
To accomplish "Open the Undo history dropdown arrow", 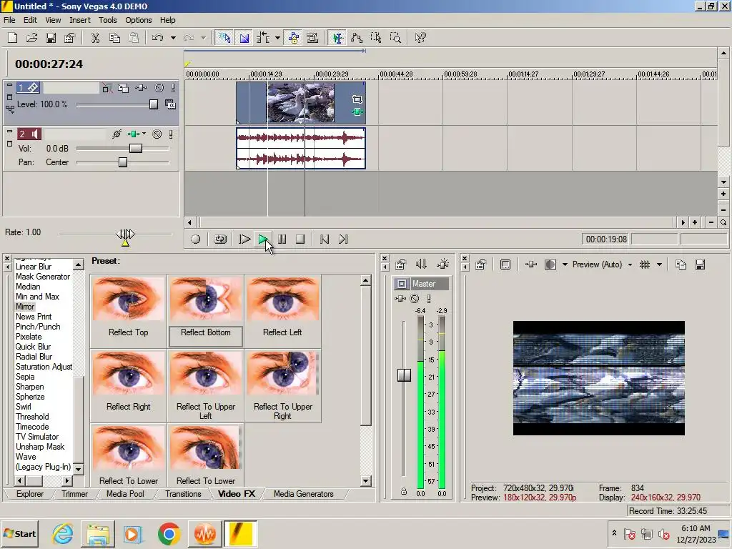I will 173,38.
